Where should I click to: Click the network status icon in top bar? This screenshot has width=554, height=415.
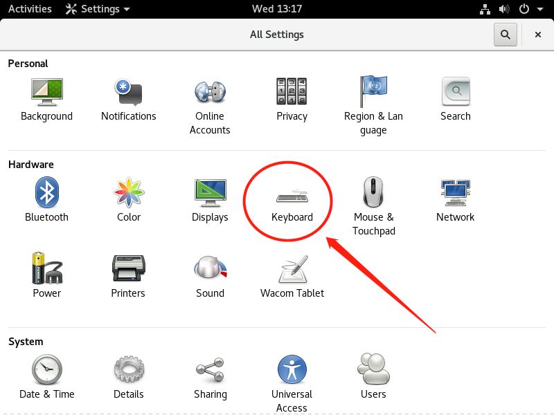point(485,9)
